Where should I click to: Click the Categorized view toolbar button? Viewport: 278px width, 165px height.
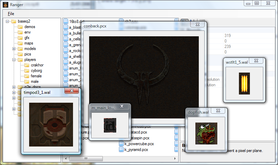184,22
